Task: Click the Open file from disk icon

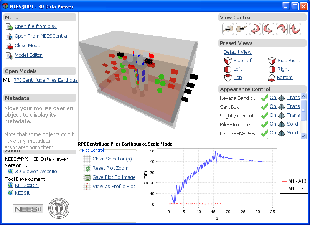Action: click(x=9, y=26)
